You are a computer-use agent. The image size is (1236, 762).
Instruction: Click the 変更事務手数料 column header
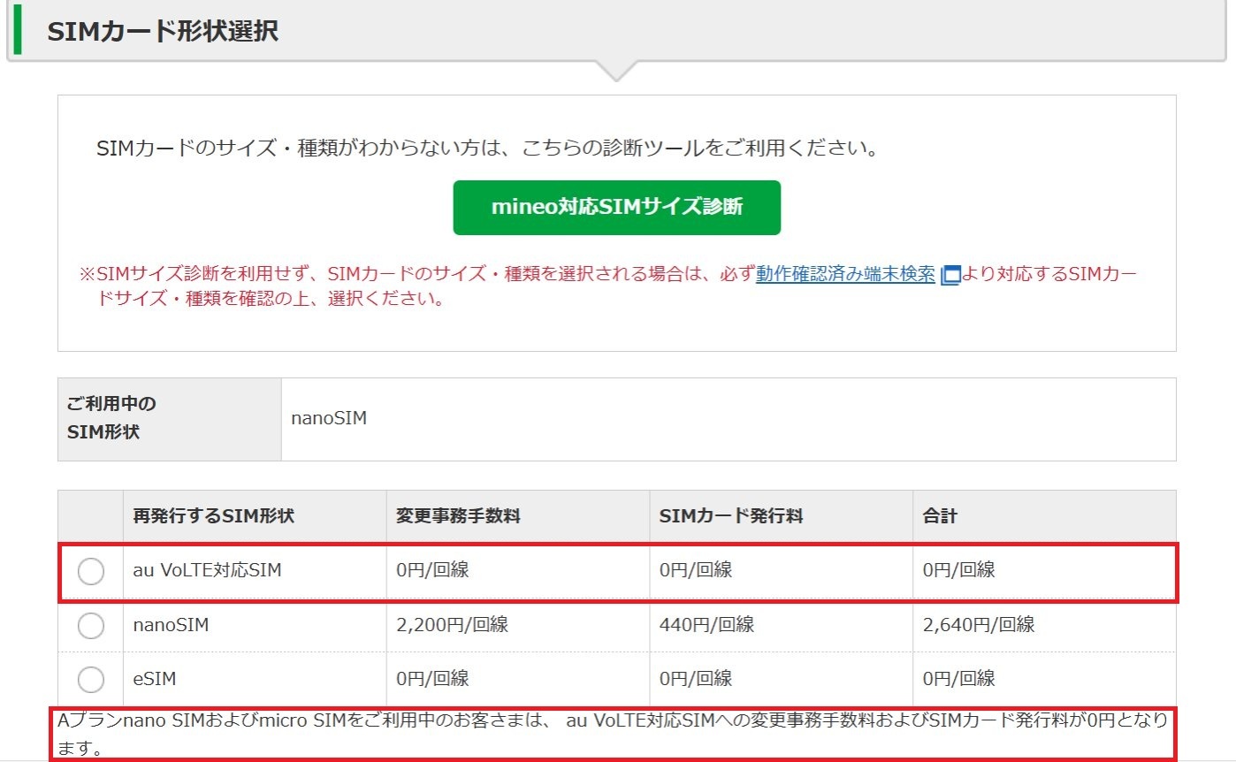(x=458, y=516)
